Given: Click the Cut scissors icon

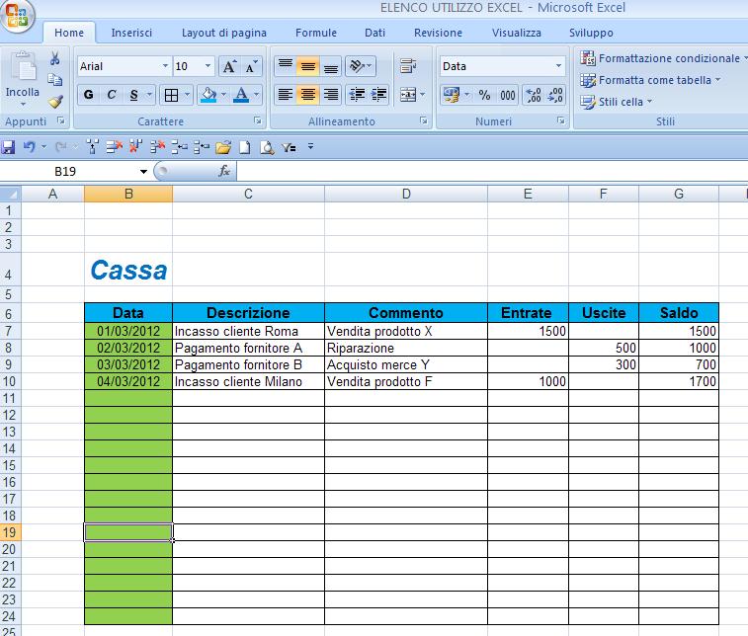Looking at the screenshot, I should tap(55, 58).
